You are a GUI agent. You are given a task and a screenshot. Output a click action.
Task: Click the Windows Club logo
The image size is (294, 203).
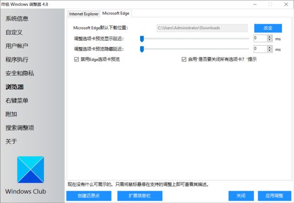(31, 170)
